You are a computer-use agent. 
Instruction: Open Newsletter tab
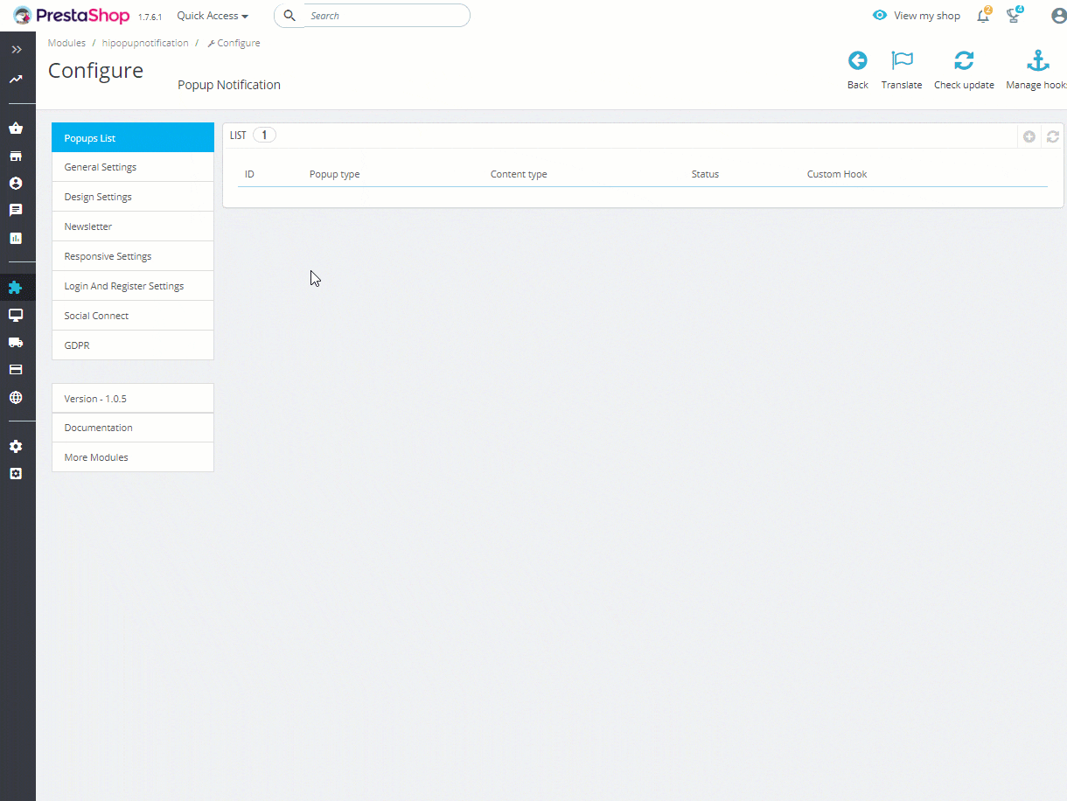tap(133, 226)
